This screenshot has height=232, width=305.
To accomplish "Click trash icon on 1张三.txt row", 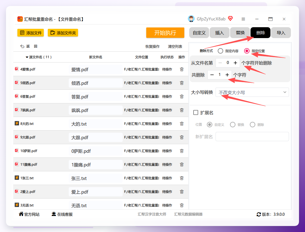I will [182, 178].
